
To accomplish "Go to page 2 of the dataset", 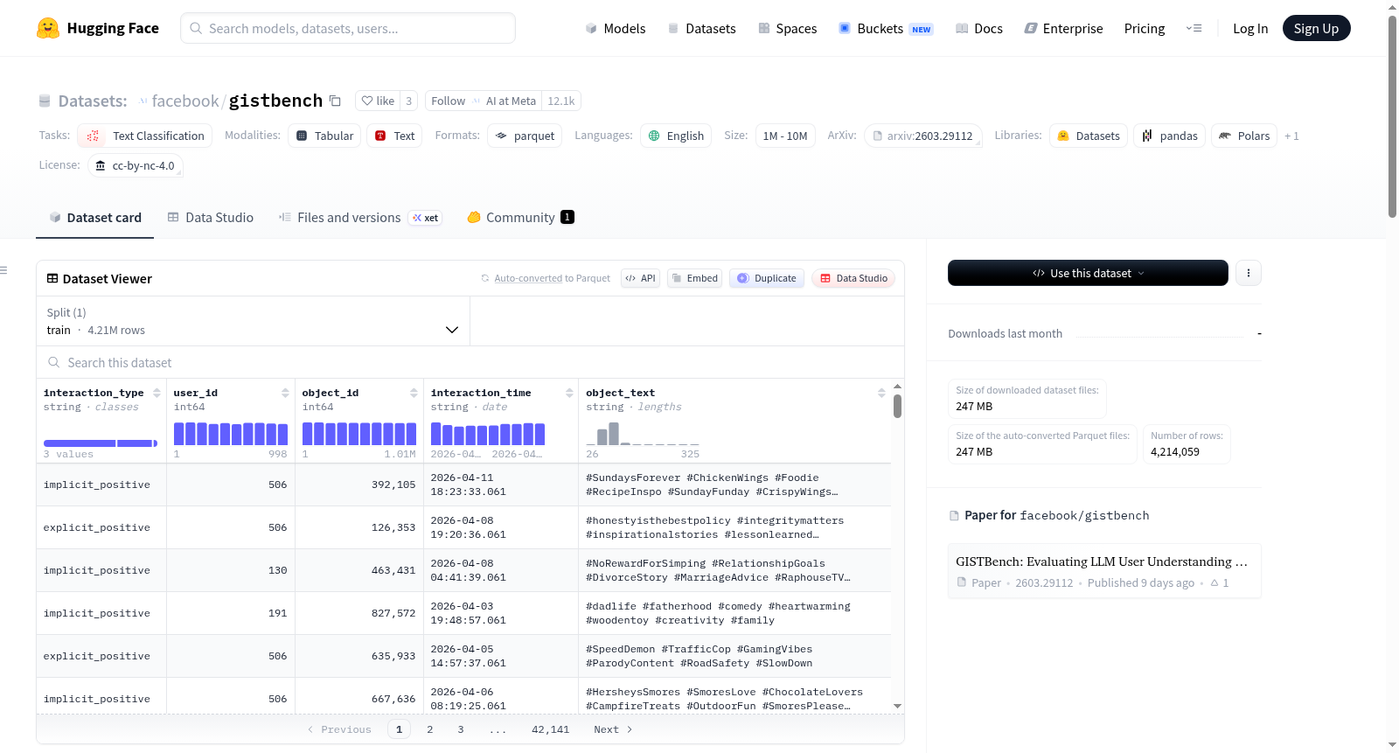I will click(430, 729).
